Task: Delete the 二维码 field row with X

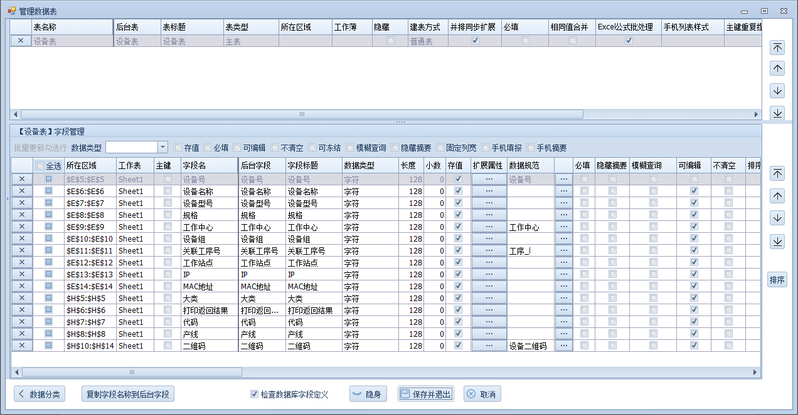Action: click(x=21, y=346)
